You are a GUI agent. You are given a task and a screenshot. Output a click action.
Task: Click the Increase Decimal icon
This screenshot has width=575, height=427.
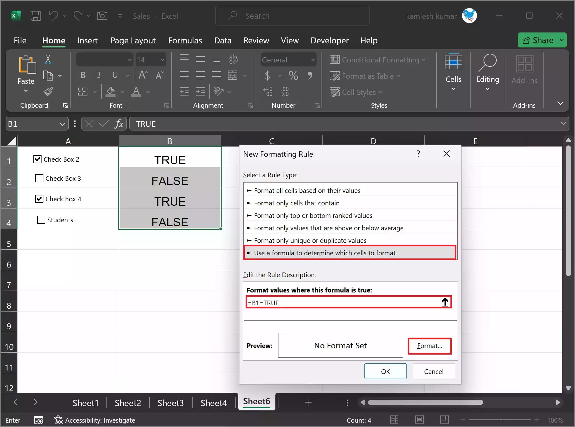(x=268, y=91)
